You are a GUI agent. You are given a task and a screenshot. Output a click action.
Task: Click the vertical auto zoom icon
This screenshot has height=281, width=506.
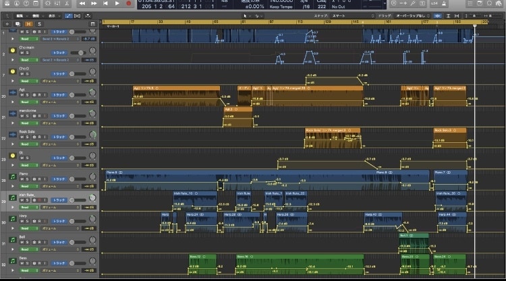point(448,15)
